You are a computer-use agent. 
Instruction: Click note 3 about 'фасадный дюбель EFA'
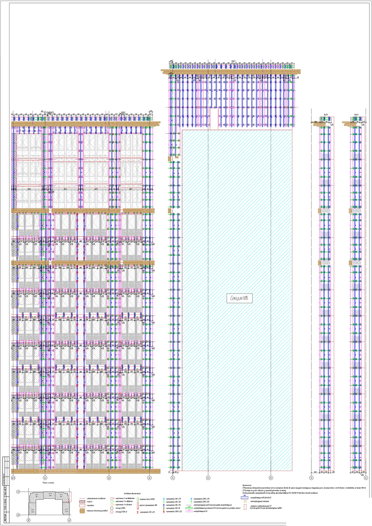(x=280, y=493)
